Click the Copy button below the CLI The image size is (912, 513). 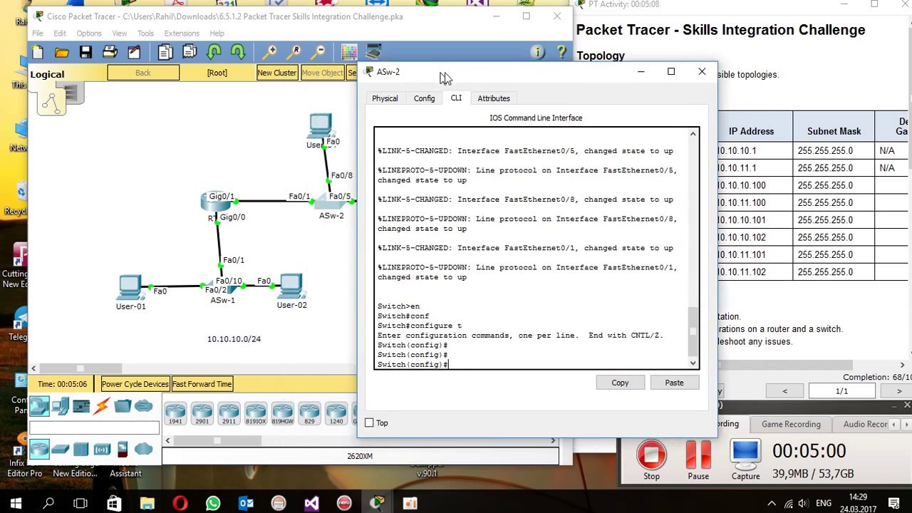coord(620,383)
